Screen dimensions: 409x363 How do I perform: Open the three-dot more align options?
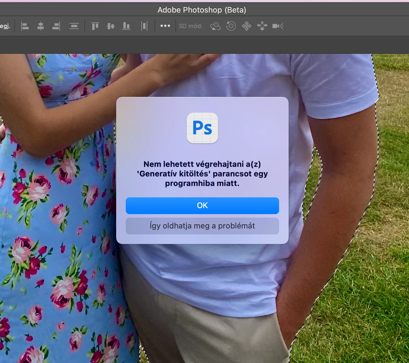pyautogui.click(x=165, y=26)
